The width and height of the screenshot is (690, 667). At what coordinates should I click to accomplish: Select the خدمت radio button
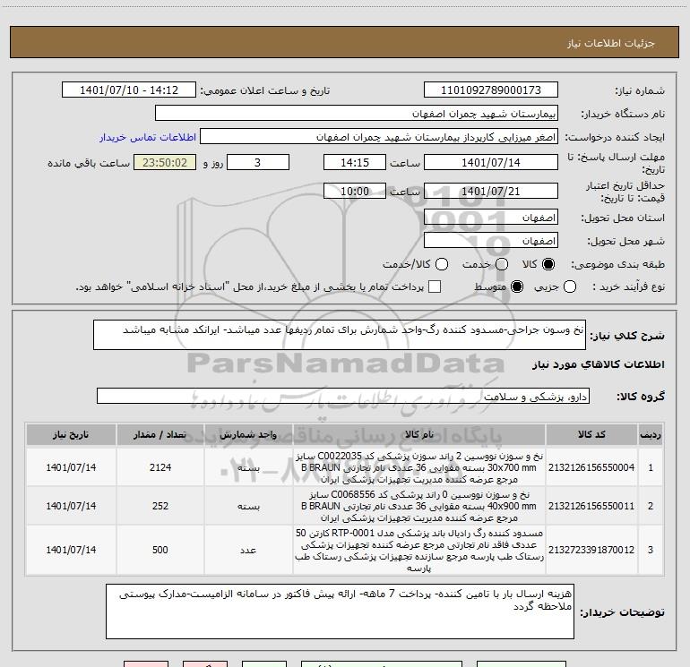pyautogui.click(x=502, y=264)
